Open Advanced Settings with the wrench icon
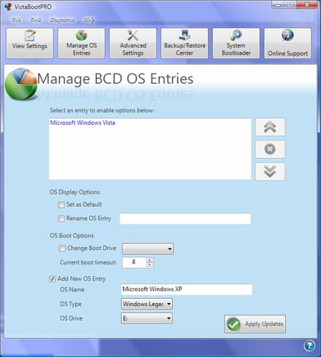 133,43
